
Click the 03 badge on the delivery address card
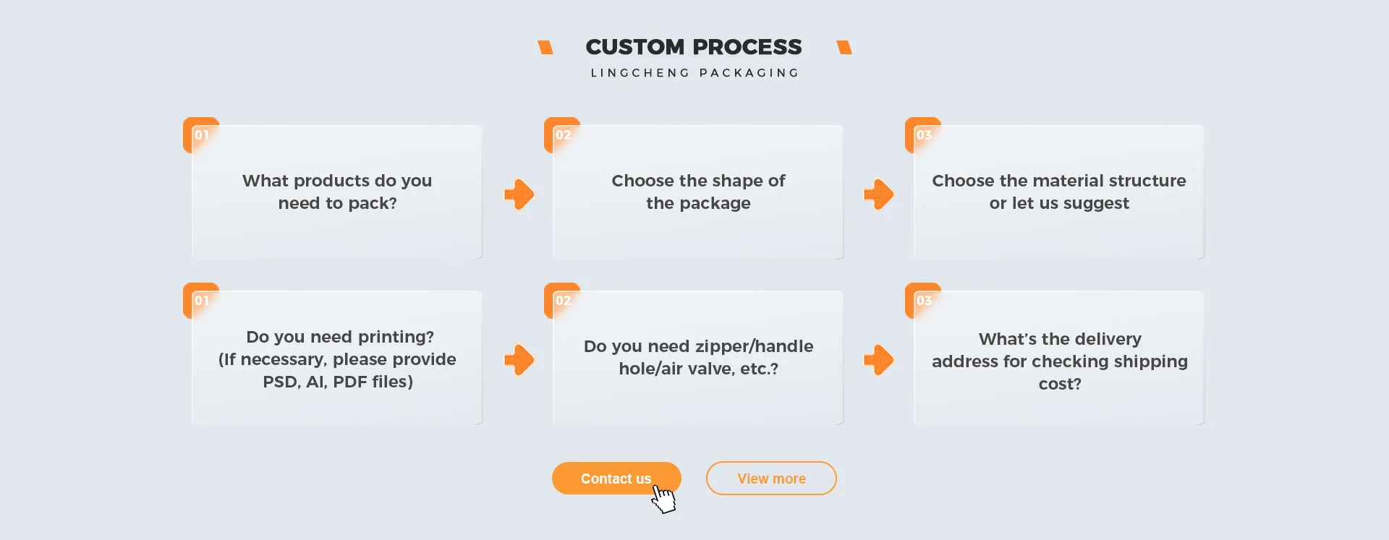point(924,301)
